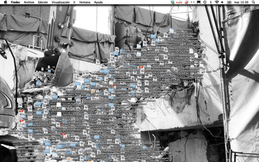This screenshot has height=162, width=259.
Task: Click the volume speaker icon
Action: tap(223, 2)
